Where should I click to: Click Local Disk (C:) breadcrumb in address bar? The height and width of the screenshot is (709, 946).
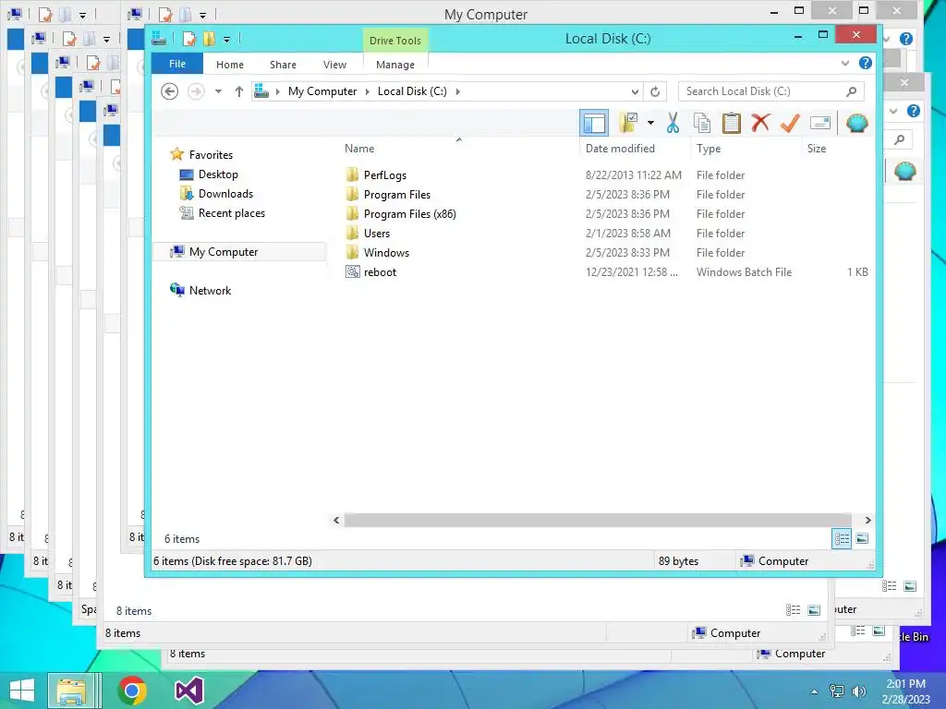tap(412, 91)
